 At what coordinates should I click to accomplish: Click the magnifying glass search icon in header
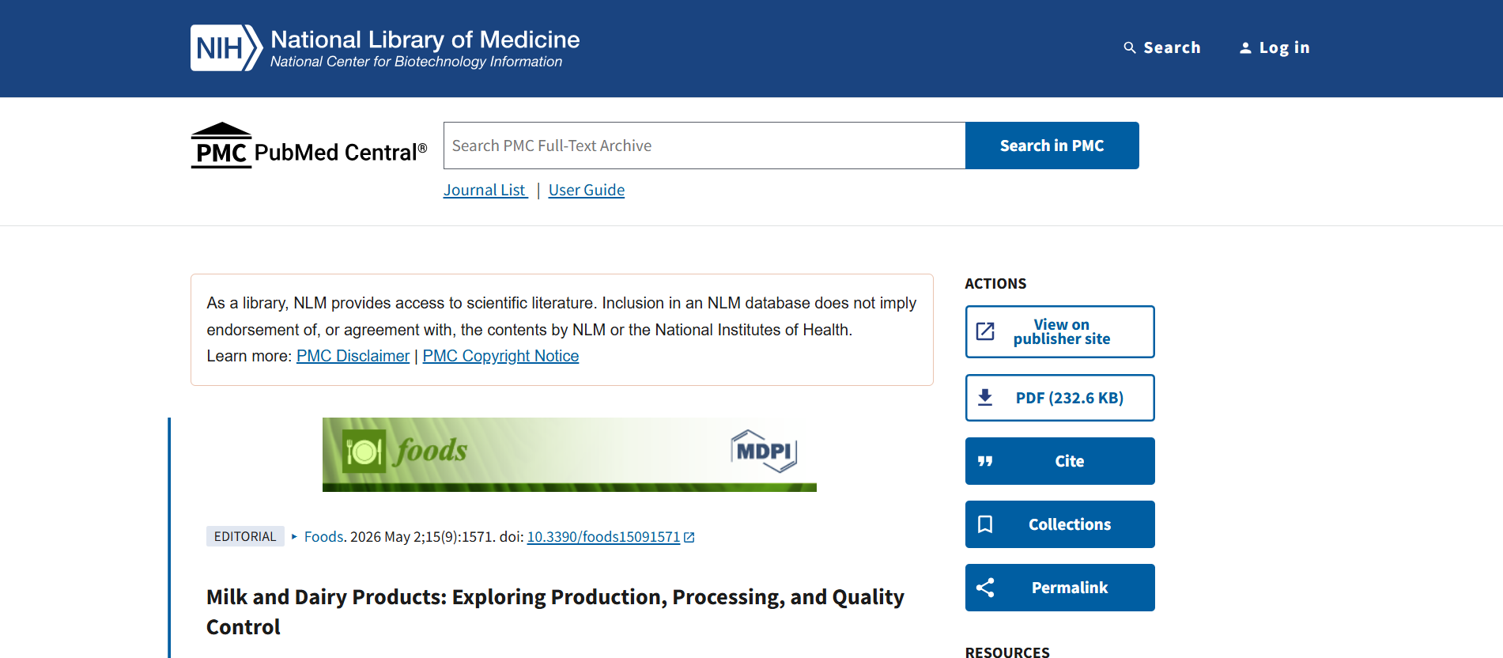(1130, 48)
